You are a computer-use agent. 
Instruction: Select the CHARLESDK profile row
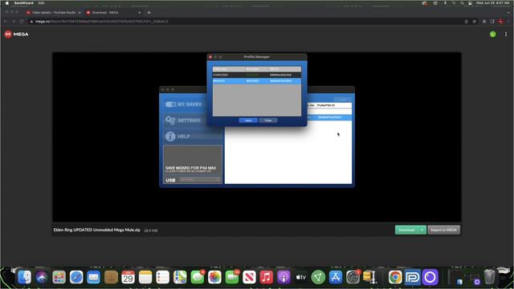click(x=257, y=75)
